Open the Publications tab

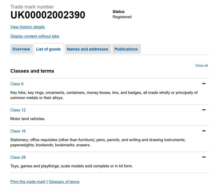pos(126,49)
